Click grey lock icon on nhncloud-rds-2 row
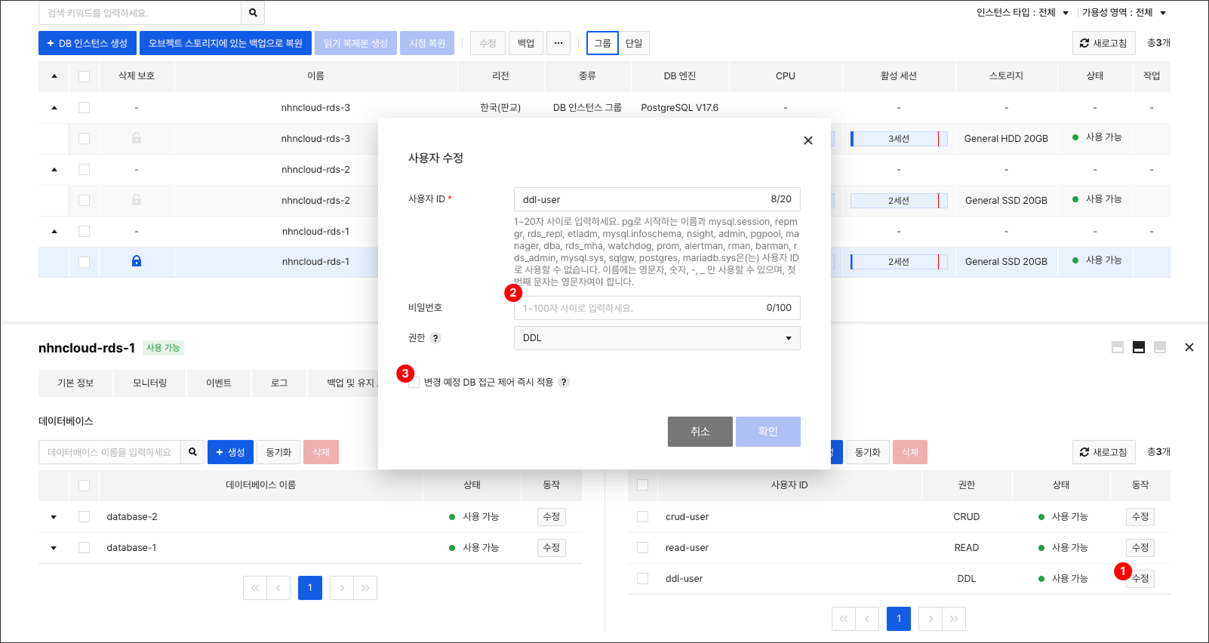The width and height of the screenshot is (1209, 643). (137, 200)
